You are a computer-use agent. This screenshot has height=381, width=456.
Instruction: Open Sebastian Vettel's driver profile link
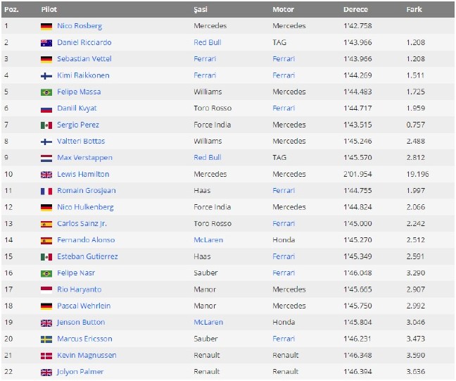tap(83, 59)
